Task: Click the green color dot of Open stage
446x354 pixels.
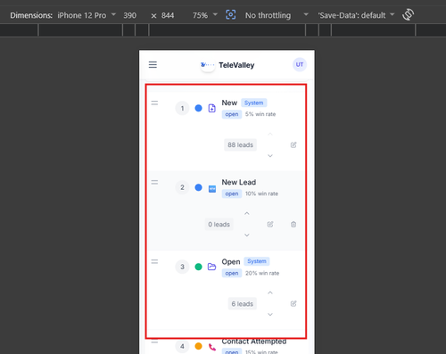Action: [198, 267]
